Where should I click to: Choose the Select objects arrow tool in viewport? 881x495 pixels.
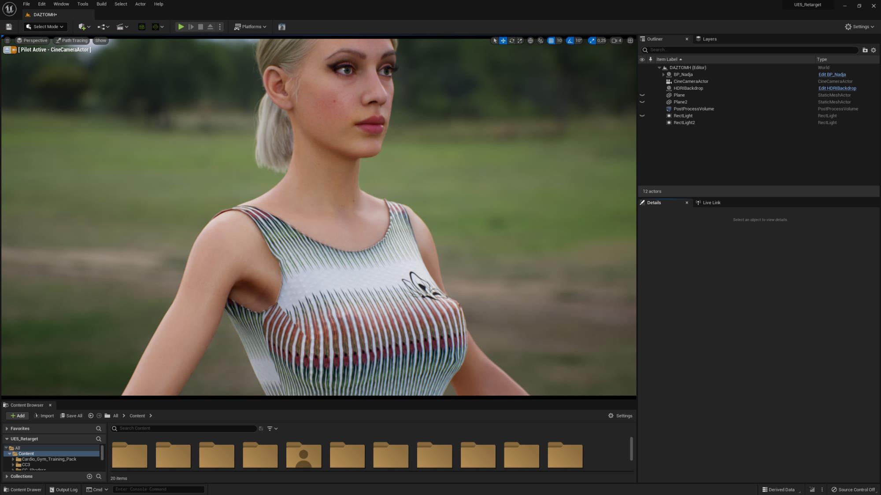tap(495, 40)
